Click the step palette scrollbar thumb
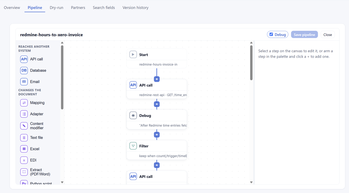The image size is (349, 193). click(62, 77)
